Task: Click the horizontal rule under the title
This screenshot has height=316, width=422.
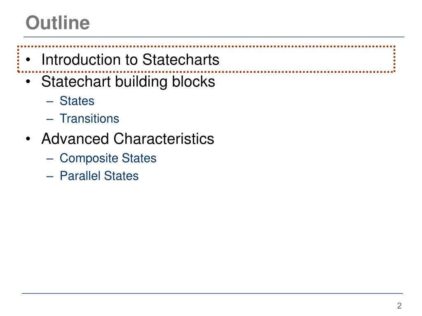Action: coord(214,37)
